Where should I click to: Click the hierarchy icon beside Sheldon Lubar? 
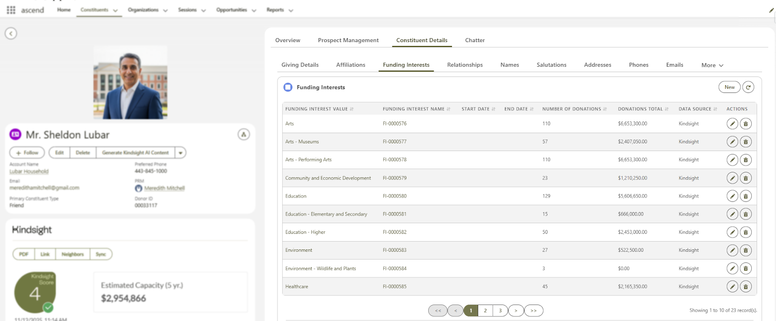pos(243,135)
